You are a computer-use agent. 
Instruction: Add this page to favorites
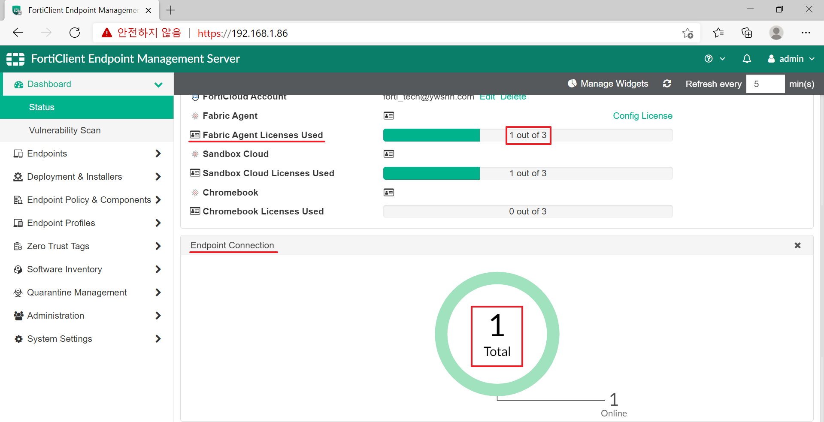click(x=688, y=33)
